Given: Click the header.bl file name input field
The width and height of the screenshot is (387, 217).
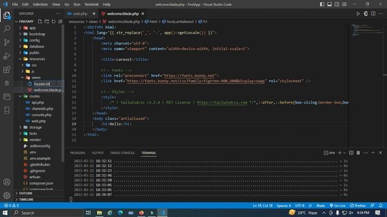Looking at the screenshot, I should point(48,84).
